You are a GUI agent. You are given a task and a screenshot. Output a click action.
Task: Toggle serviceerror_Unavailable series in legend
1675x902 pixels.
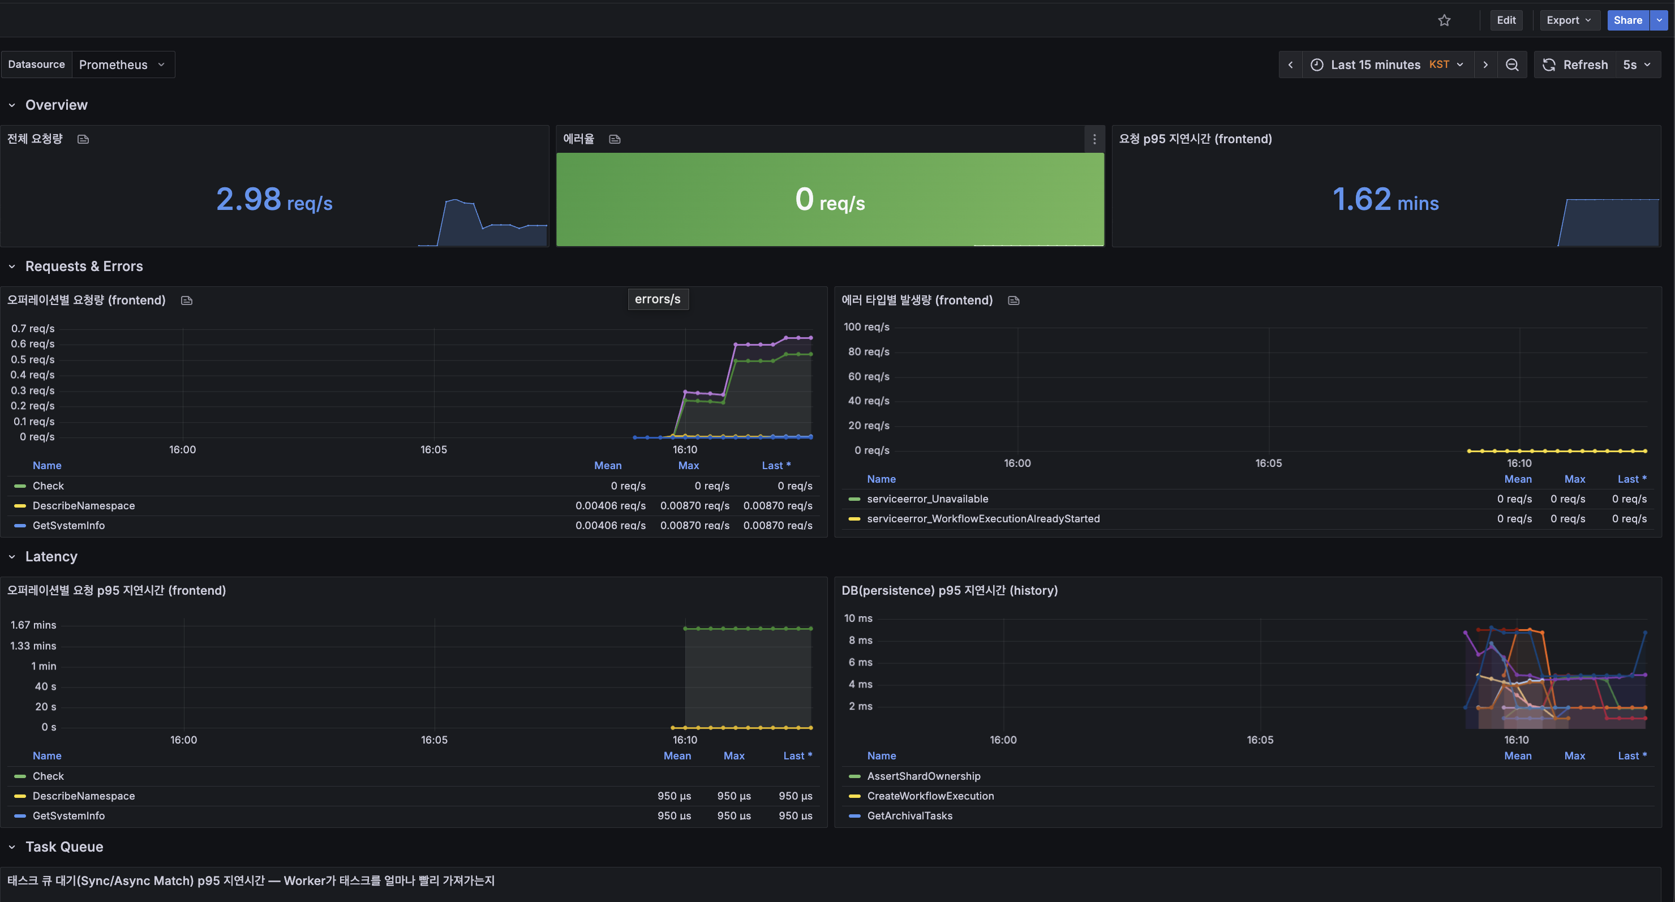click(x=927, y=499)
